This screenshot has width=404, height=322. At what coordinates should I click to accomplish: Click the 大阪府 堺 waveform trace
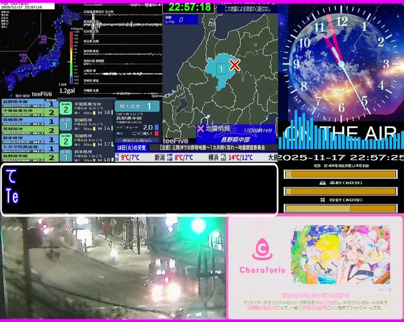(123, 74)
